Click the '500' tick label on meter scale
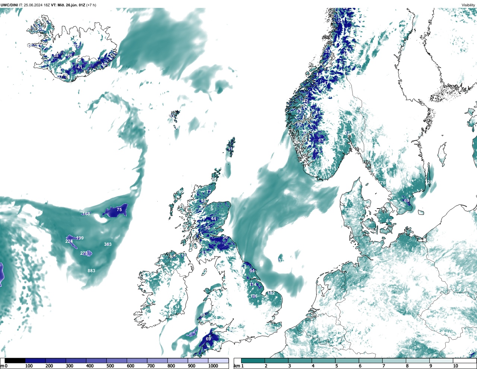 [110, 366]
